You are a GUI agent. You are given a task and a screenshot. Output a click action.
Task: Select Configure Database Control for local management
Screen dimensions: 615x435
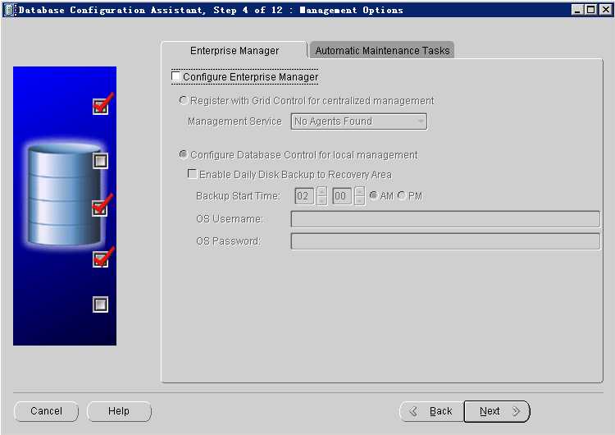pos(183,154)
